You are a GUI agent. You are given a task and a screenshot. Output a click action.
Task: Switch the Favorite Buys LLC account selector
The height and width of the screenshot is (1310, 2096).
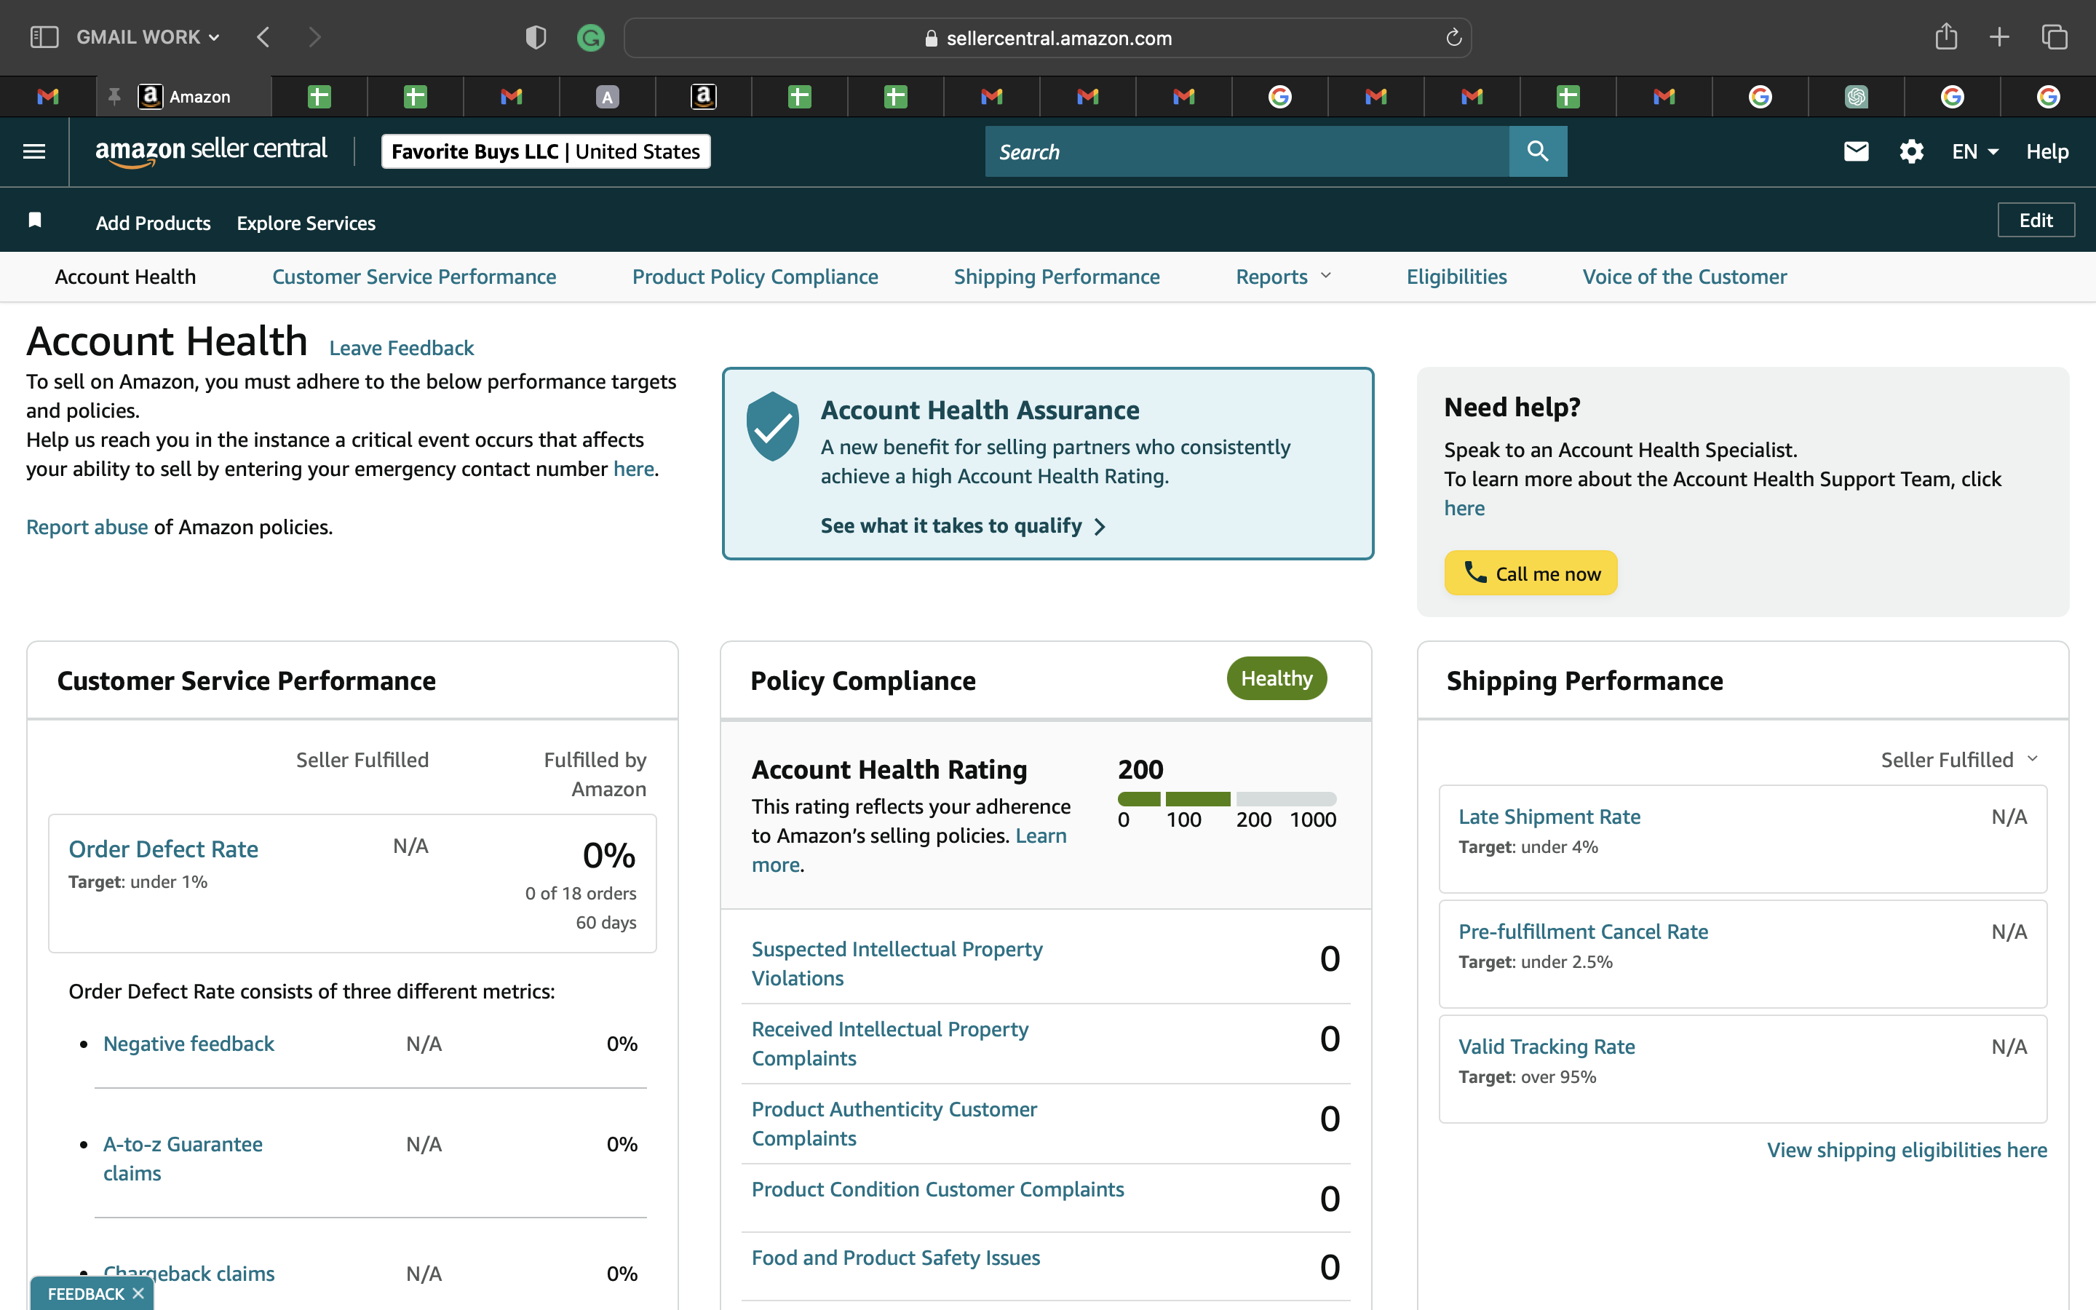coord(546,151)
